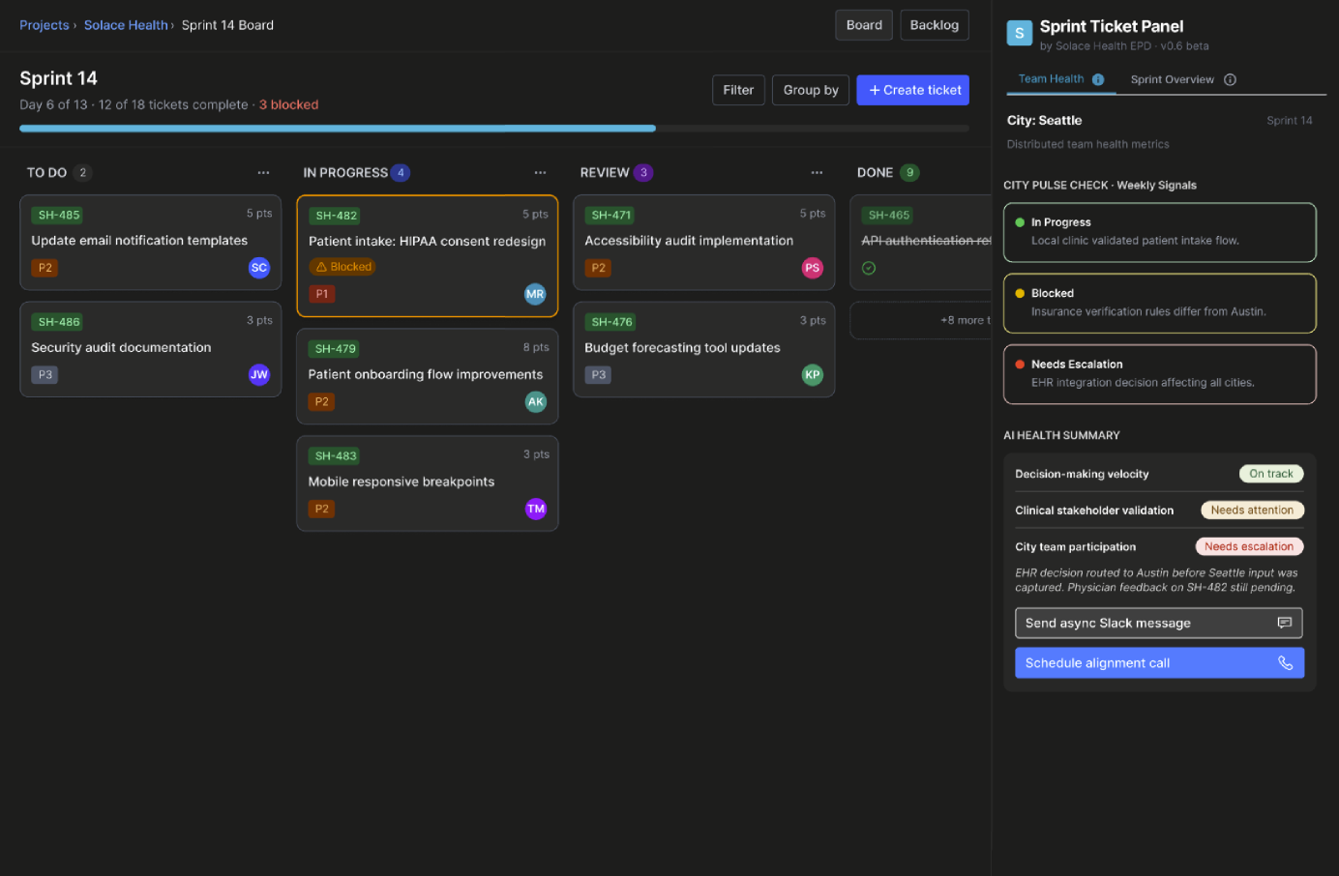Click the Done count badge

pos(909,173)
